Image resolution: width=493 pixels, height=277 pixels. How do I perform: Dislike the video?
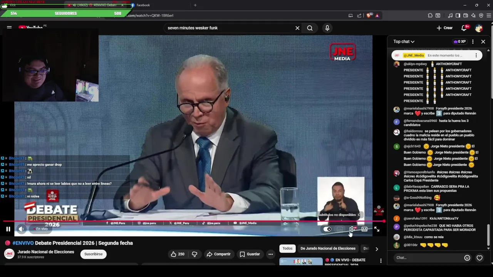pos(195,254)
